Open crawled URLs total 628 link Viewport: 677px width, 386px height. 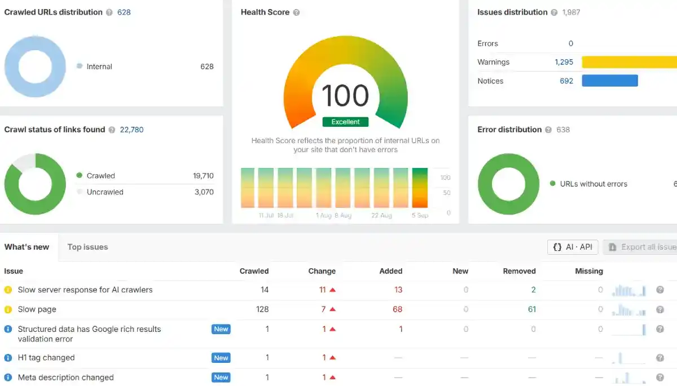point(124,12)
